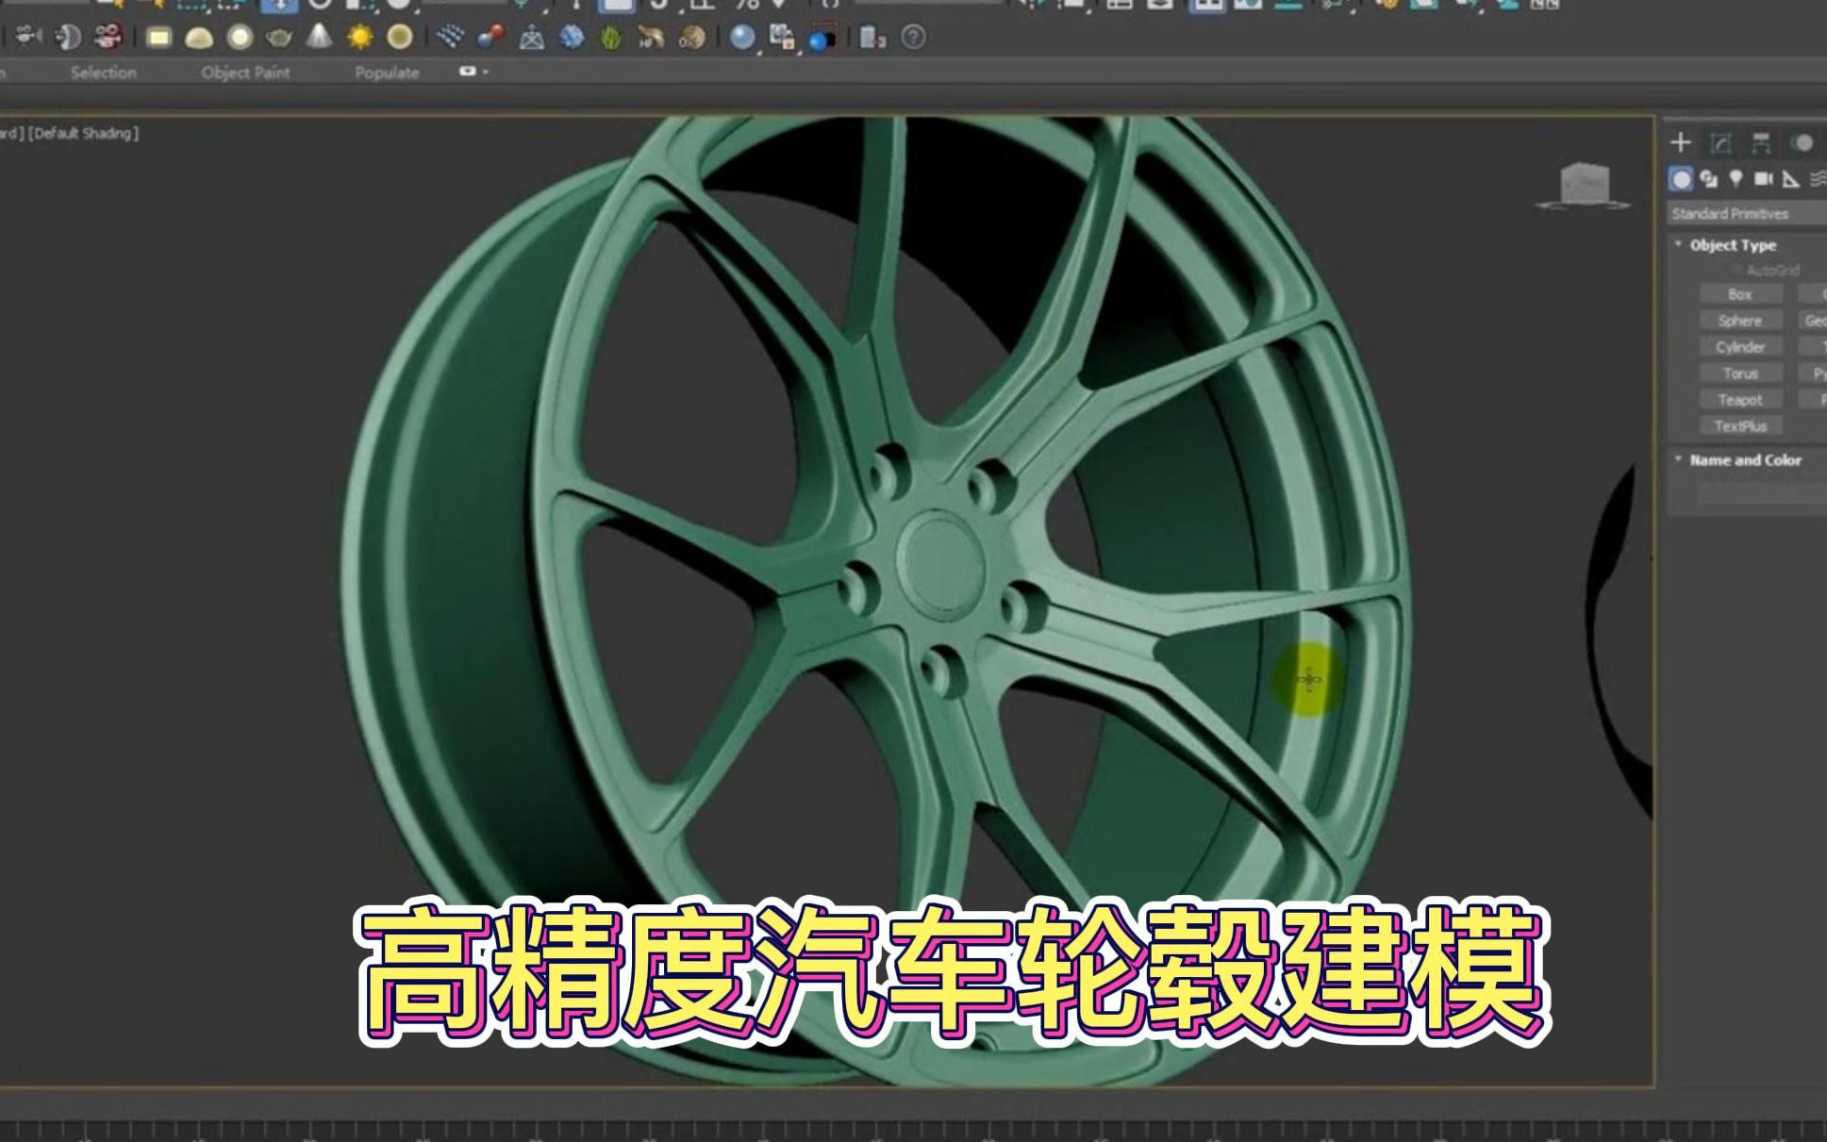
Task: Collapse the Object Type rollout
Action: tap(1678, 244)
